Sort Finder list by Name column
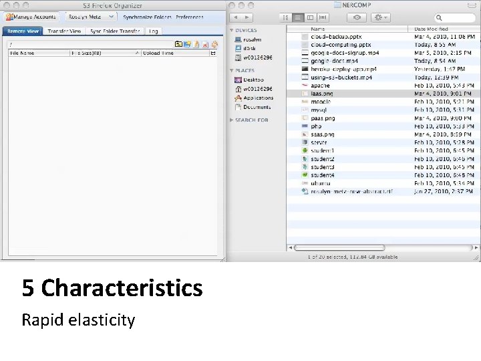 click(x=347, y=29)
